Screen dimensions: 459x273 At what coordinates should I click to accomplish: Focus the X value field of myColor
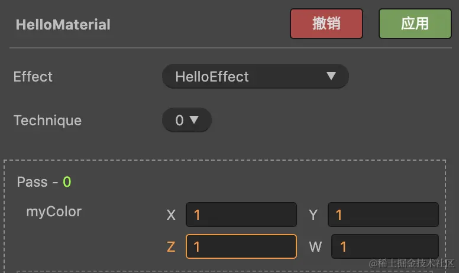click(x=241, y=215)
